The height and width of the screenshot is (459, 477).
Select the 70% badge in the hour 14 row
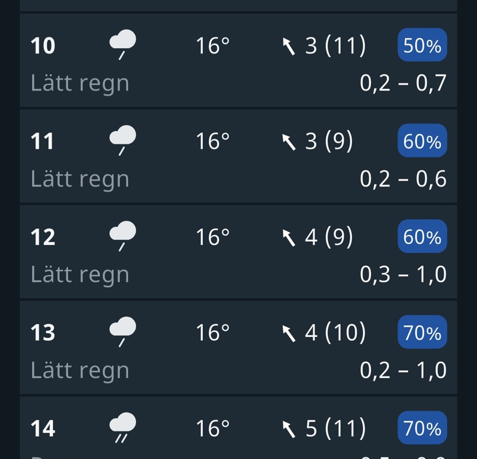[422, 428]
